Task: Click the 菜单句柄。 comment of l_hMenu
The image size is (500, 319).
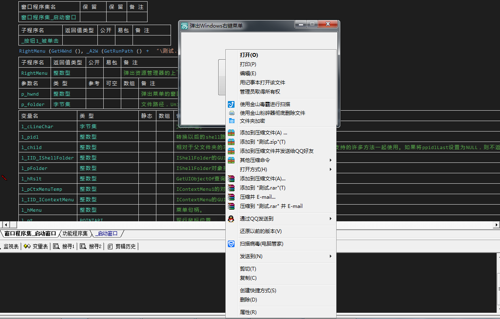Action: (189, 210)
